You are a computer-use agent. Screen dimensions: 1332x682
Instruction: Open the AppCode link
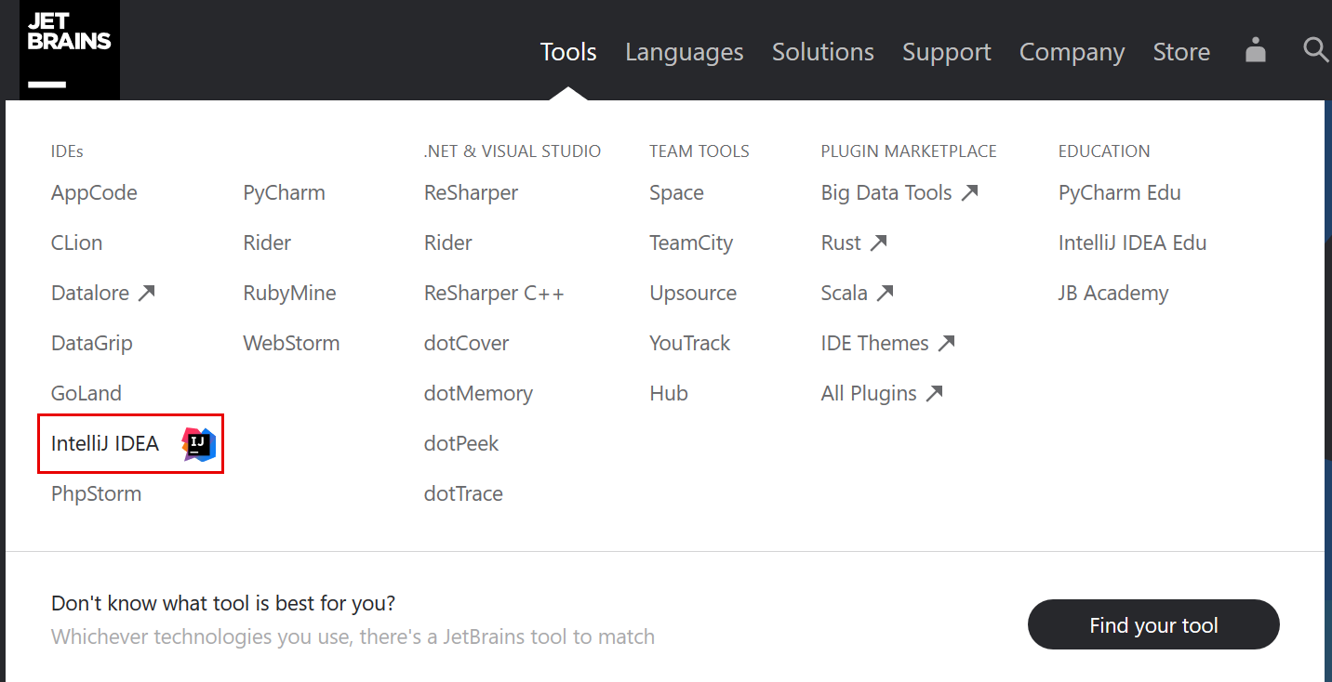(x=94, y=193)
